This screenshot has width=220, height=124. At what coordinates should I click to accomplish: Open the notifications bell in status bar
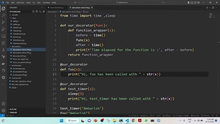[x=217, y=116]
